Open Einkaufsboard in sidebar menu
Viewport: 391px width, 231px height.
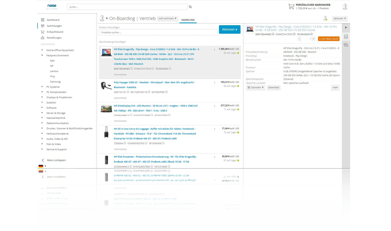[55, 32]
